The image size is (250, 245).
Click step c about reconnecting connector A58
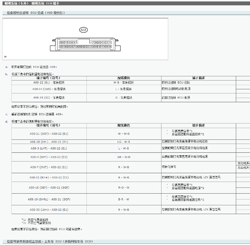click(37, 114)
